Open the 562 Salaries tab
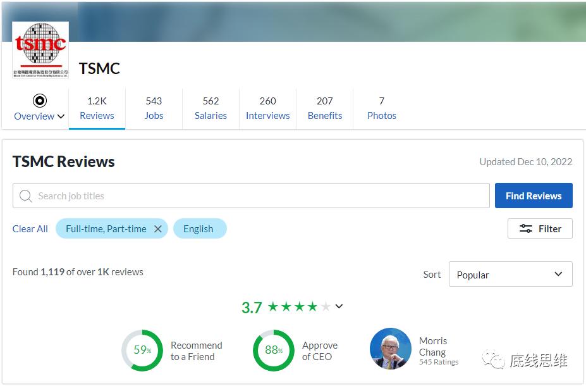The width and height of the screenshot is (586, 386). coord(211,108)
